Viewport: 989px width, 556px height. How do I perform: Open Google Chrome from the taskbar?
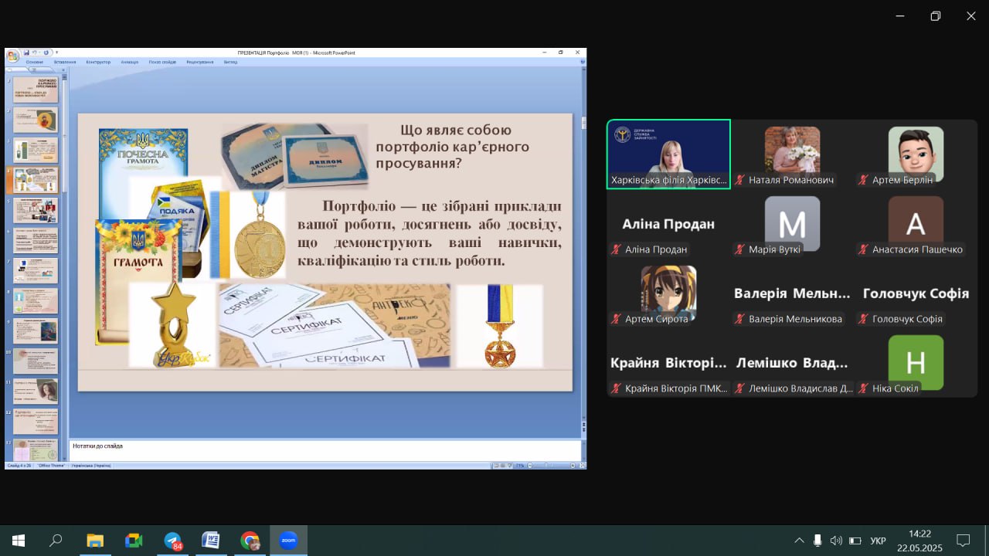(250, 541)
